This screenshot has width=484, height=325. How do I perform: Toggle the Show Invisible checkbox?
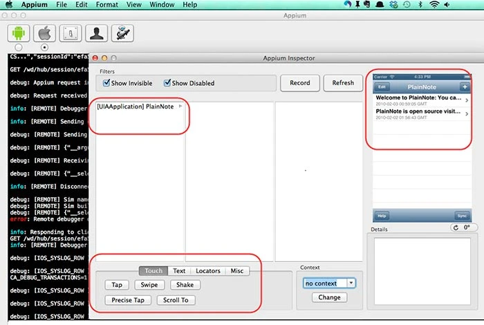(107, 83)
